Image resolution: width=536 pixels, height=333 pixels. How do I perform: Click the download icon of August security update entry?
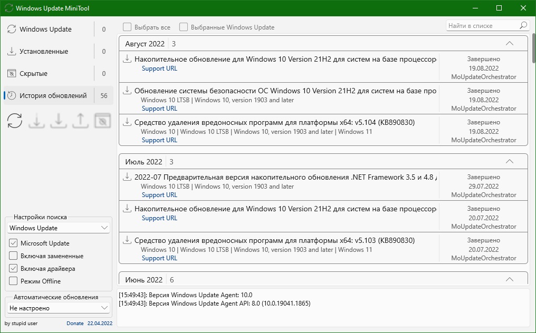tap(127, 91)
